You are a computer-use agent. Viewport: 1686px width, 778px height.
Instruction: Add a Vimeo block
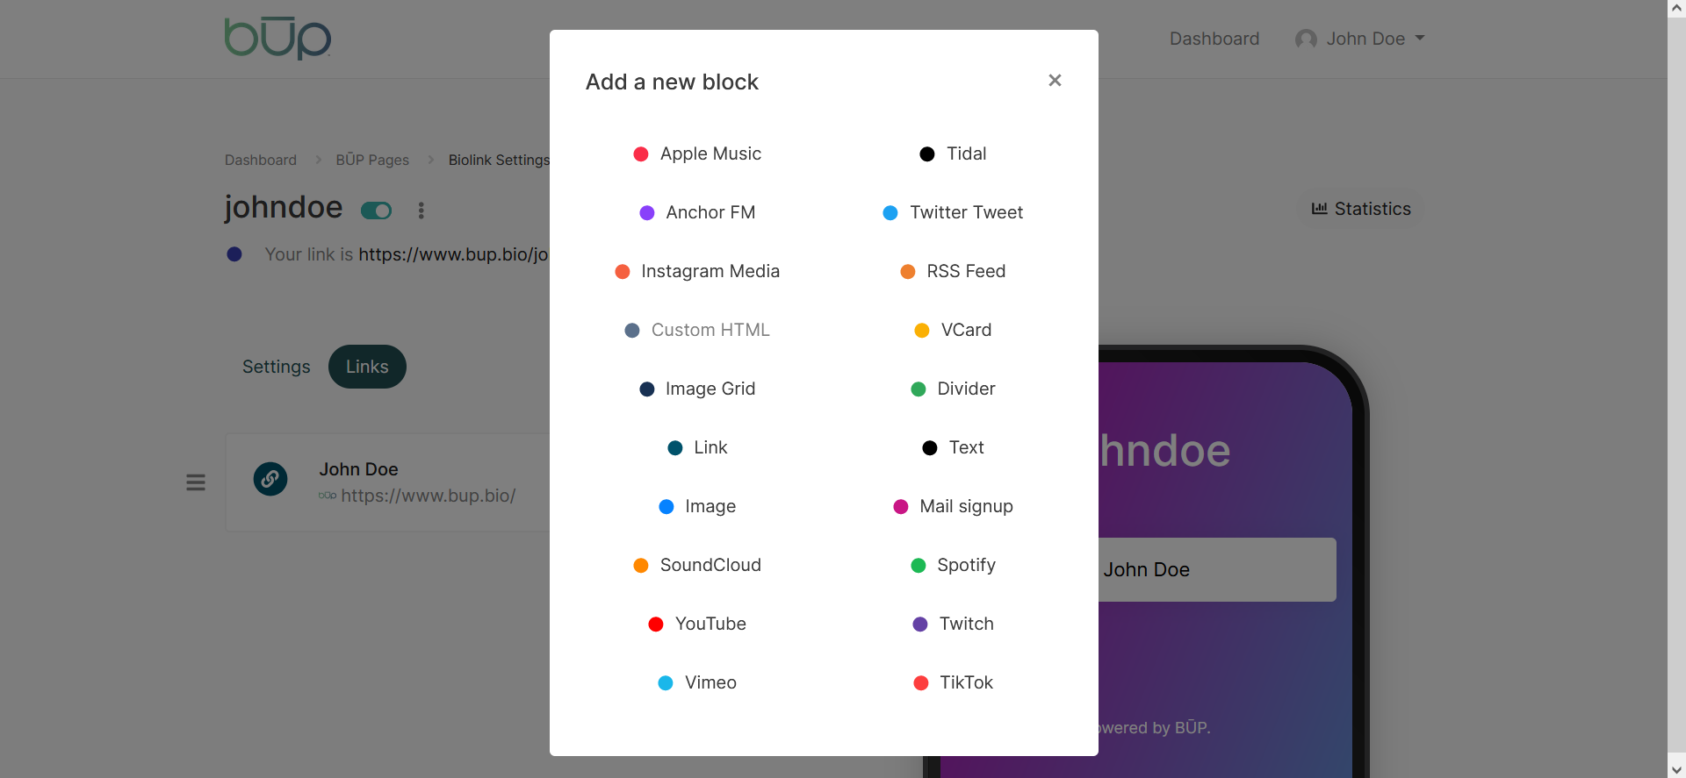[x=697, y=682]
